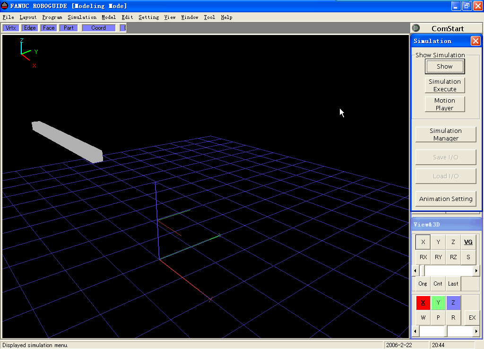The height and width of the screenshot is (349, 484).
Task: Open the Edit menu
Action: click(127, 17)
